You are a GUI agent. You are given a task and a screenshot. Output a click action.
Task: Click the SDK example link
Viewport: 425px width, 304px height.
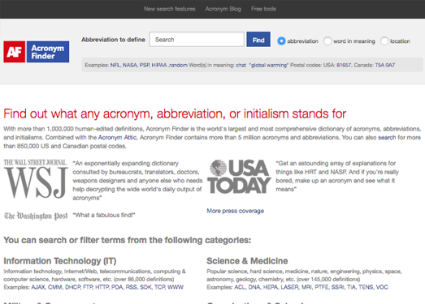click(x=145, y=287)
